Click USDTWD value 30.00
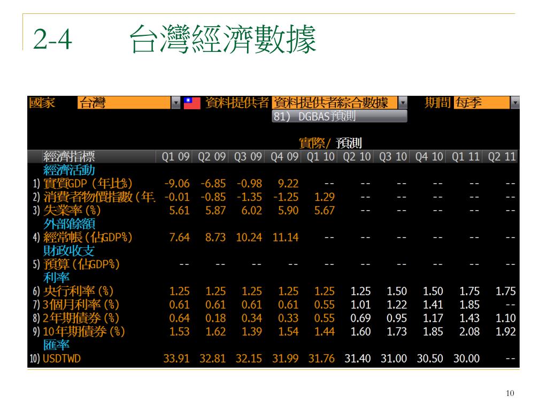 (x=466, y=359)
